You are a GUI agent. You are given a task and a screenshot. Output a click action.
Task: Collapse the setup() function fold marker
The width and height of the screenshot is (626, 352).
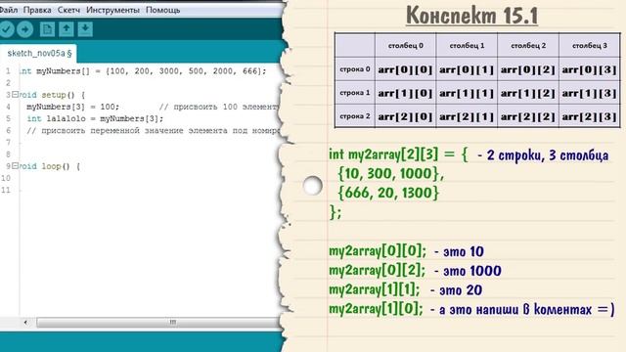[16, 95]
